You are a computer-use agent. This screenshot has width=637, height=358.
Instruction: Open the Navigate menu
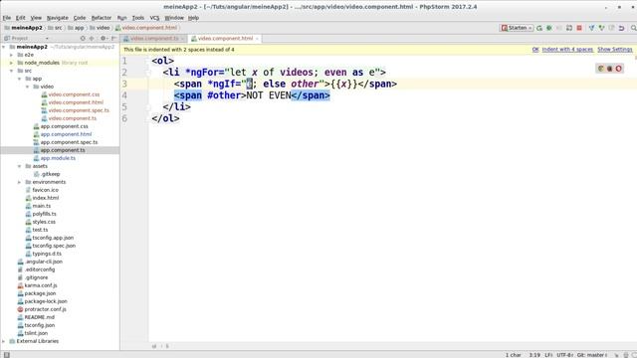pos(58,18)
